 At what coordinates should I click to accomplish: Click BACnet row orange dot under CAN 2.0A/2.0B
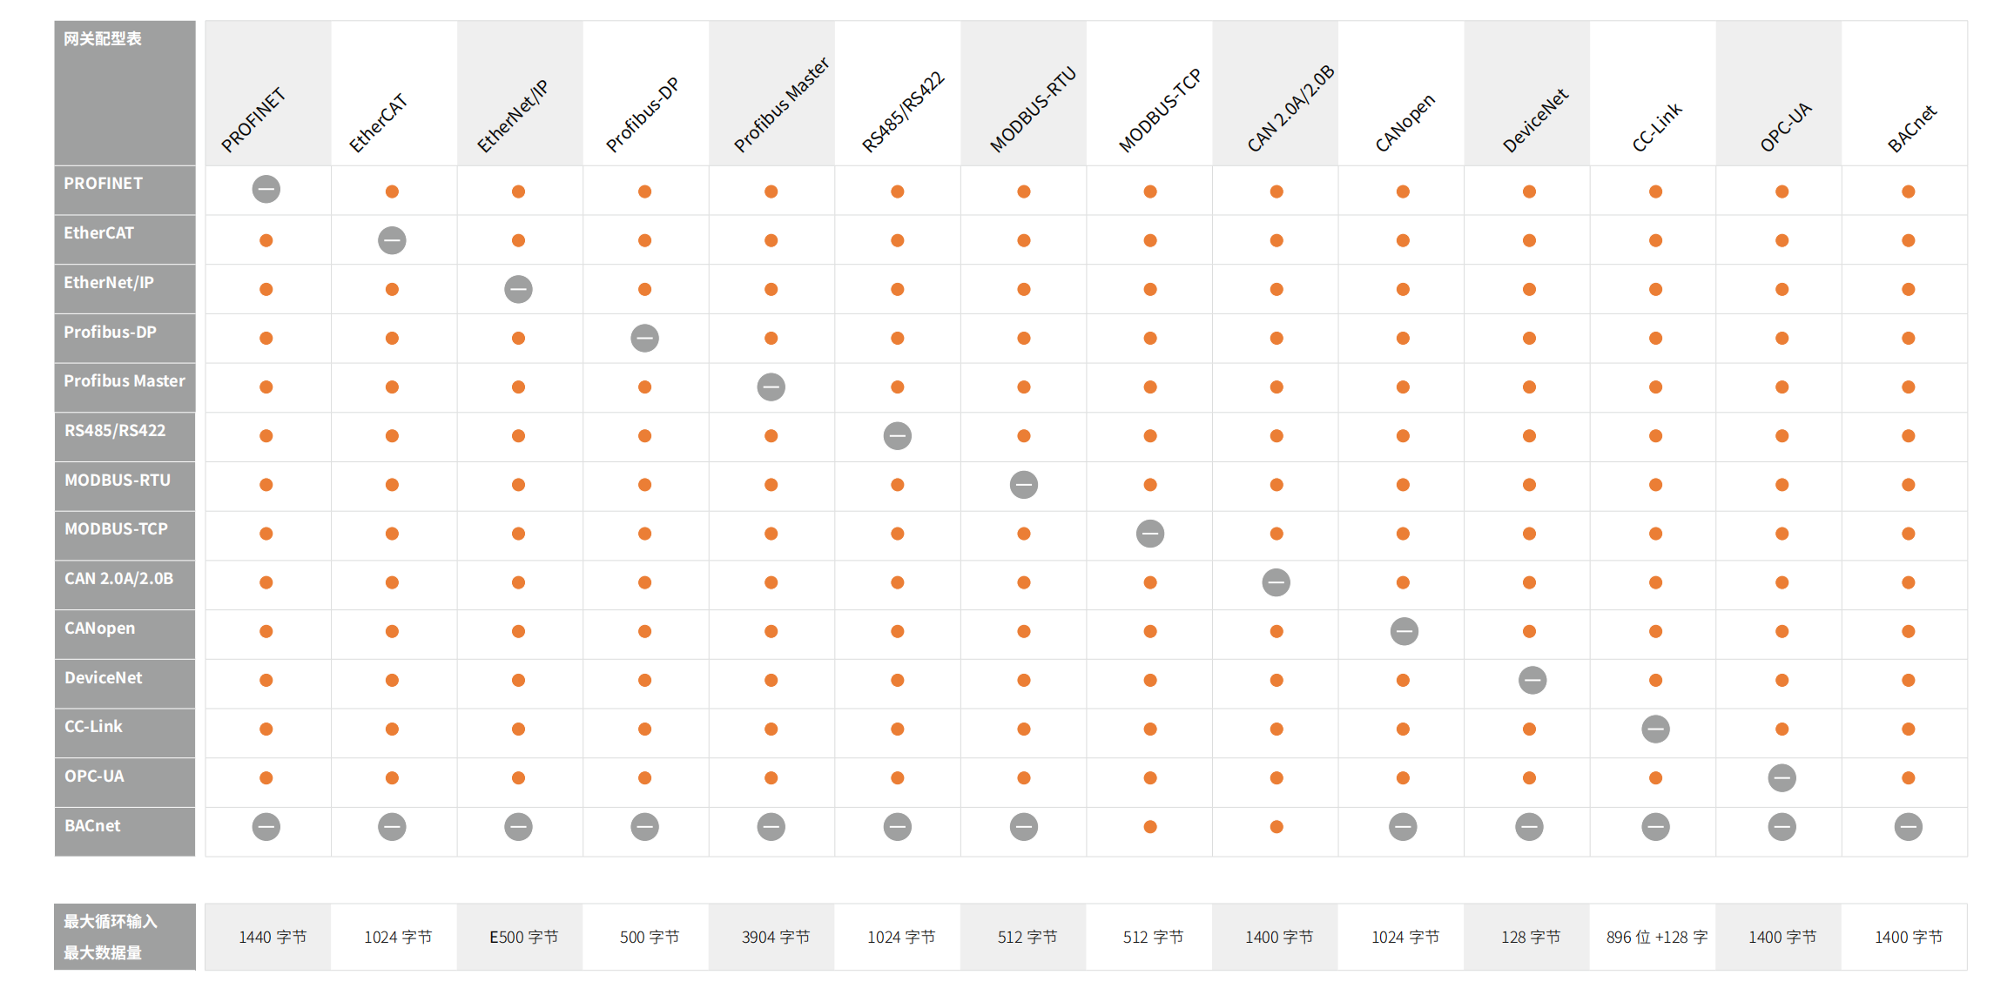tap(1276, 827)
